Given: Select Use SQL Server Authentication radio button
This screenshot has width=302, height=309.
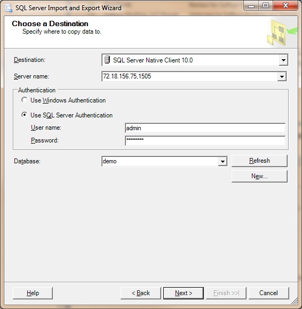Looking at the screenshot, I should click(x=24, y=115).
